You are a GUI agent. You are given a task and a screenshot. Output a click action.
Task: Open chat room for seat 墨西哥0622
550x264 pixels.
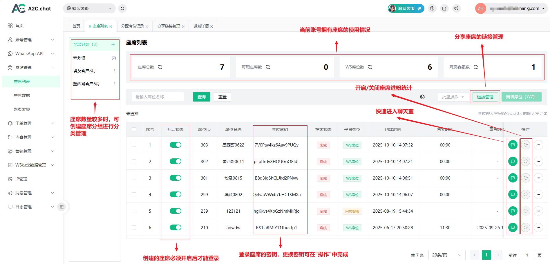click(513, 145)
